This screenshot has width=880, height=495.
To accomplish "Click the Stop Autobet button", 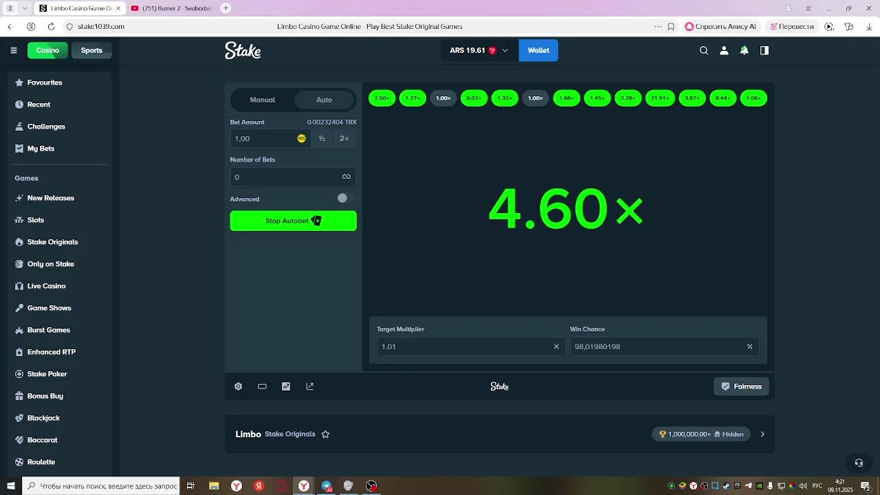I will (x=294, y=221).
